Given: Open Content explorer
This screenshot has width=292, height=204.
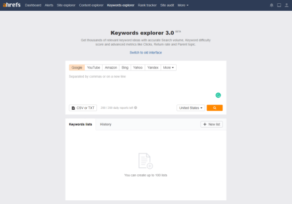Looking at the screenshot, I should [91, 5].
